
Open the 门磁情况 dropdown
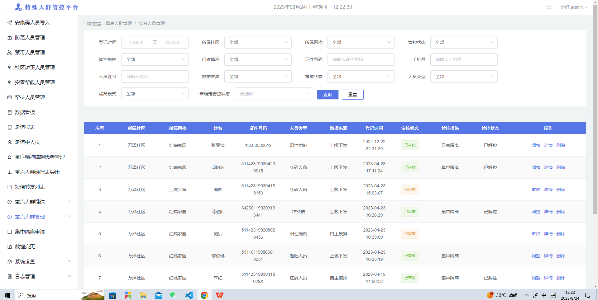pyautogui.click(x=258, y=59)
